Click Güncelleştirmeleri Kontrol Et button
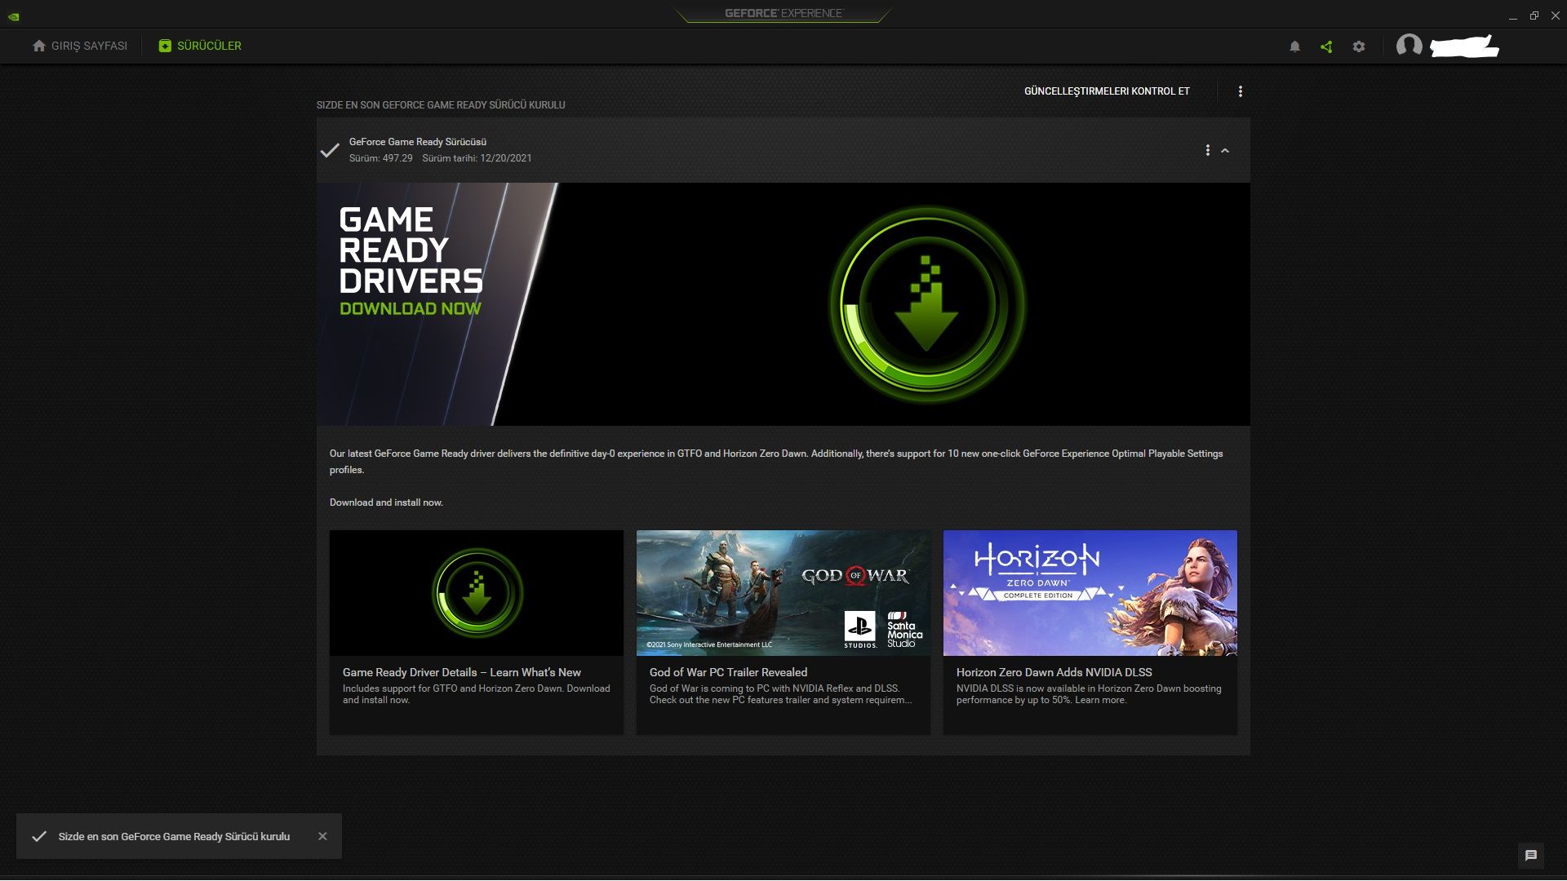This screenshot has width=1567, height=881. (1107, 91)
